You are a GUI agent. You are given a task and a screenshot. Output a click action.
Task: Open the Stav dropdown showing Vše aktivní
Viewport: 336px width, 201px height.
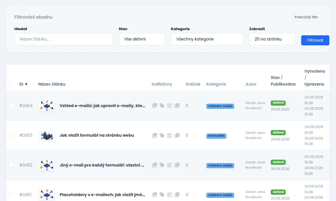142,39
